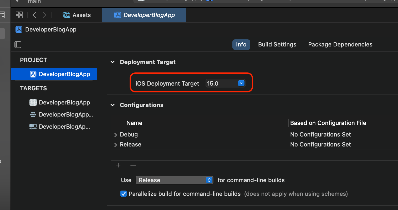Viewport: 398px width, 210px height.
Task: Click the DeveloperBlogApp breadcrumb project icon
Action: click(19, 29)
